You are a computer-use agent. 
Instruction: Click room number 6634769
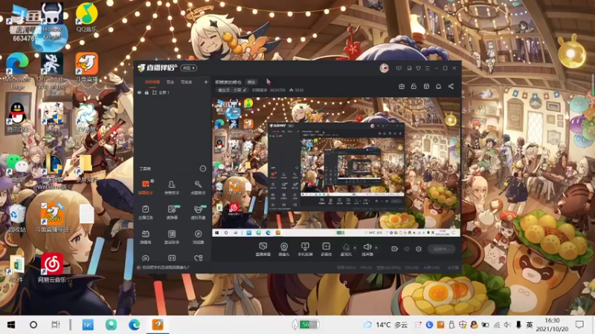click(277, 90)
